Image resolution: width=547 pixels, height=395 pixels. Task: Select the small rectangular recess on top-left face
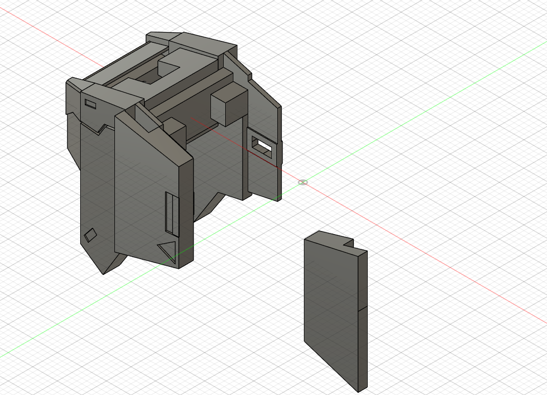[x=90, y=104]
